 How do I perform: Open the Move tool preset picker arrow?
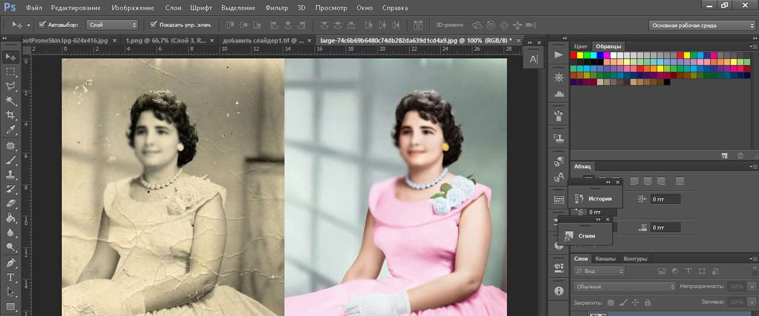tap(29, 25)
